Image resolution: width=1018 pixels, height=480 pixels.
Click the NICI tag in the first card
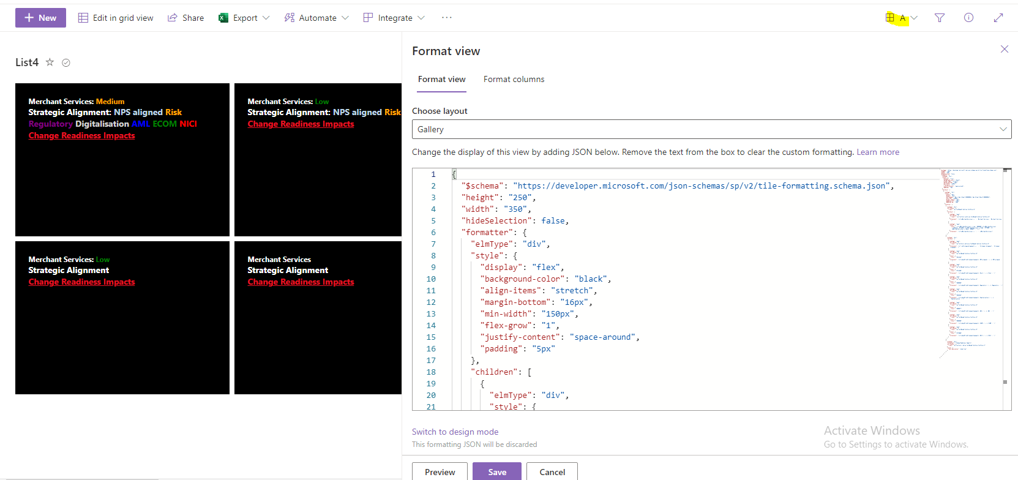tap(189, 124)
